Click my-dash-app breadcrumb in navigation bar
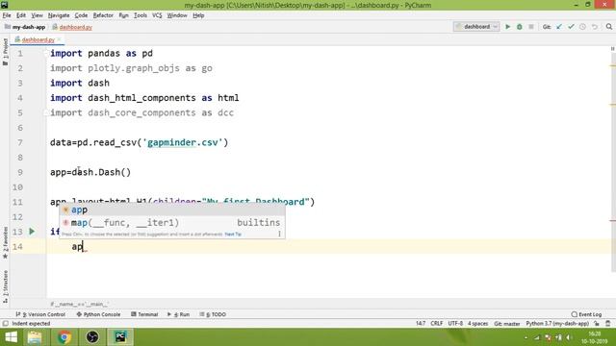This screenshot has width=616, height=346. pyautogui.click(x=25, y=27)
